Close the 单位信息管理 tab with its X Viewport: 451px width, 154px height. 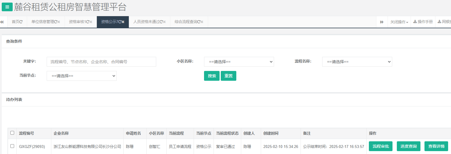point(59,22)
